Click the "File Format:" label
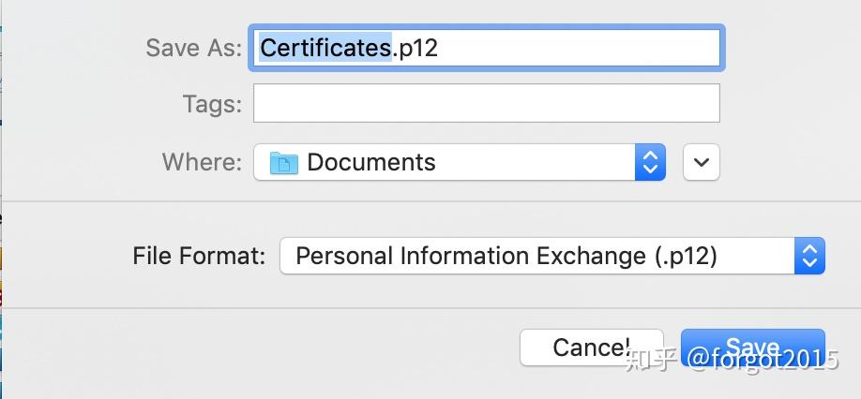 [199, 256]
